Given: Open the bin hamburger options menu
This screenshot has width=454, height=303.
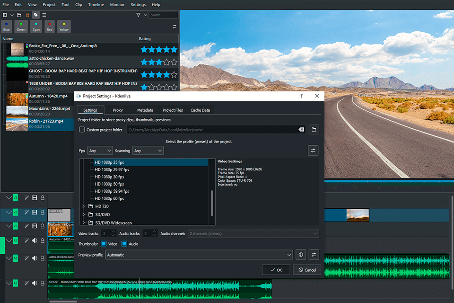Looking at the screenshot, I should pos(44,15).
